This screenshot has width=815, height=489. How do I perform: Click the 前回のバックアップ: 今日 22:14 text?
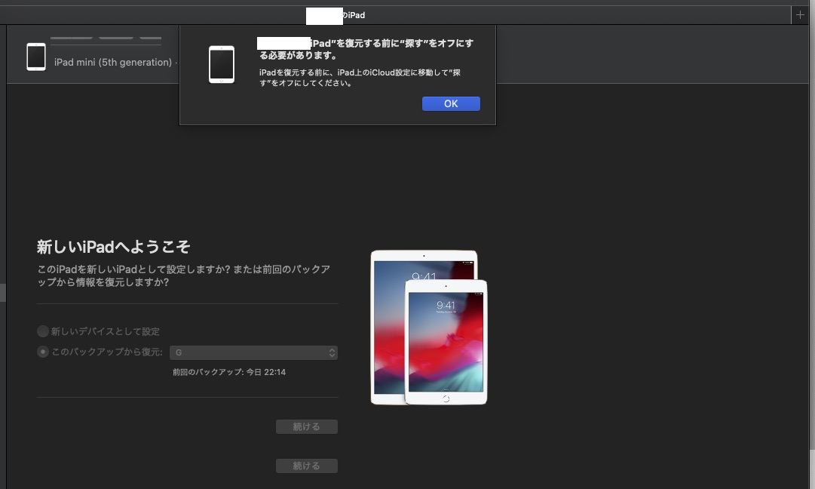(x=229, y=372)
